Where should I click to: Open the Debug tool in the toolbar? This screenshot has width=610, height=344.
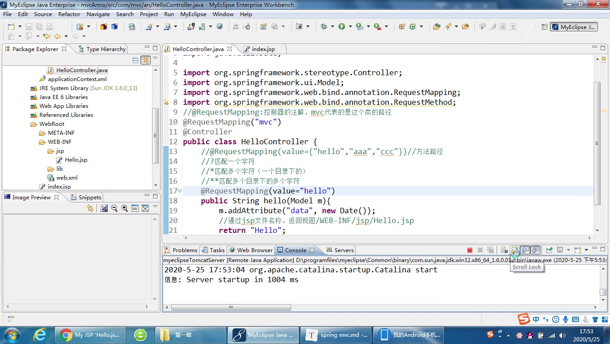point(324,26)
